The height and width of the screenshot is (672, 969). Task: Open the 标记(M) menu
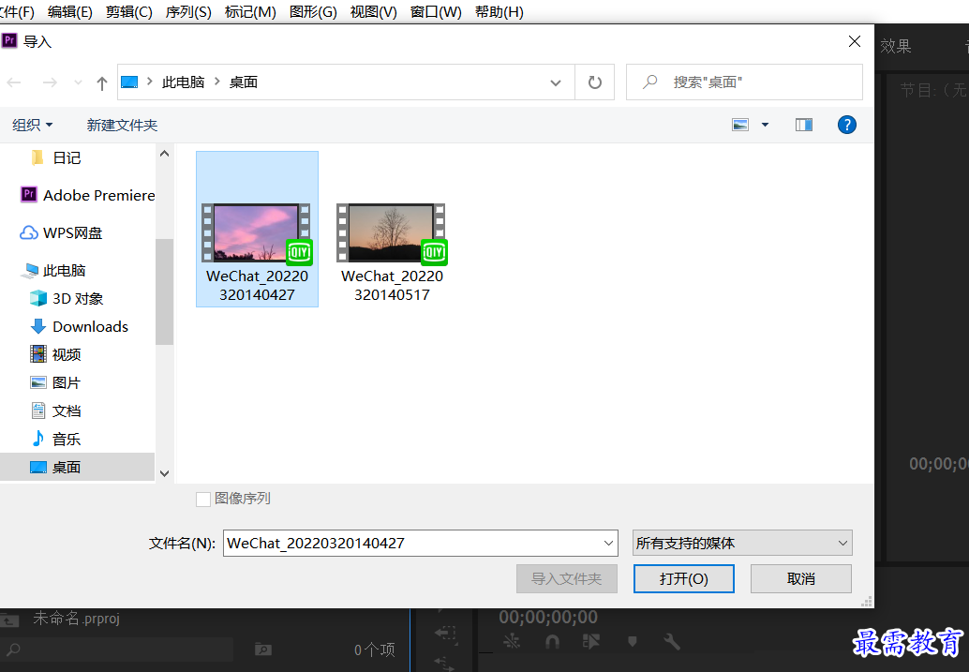click(x=250, y=12)
